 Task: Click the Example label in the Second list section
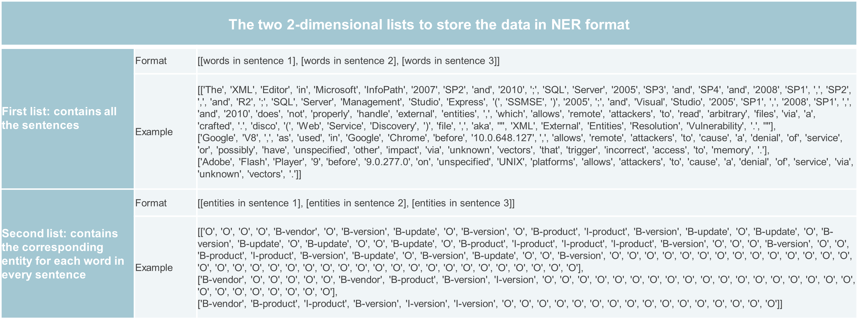click(154, 268)
